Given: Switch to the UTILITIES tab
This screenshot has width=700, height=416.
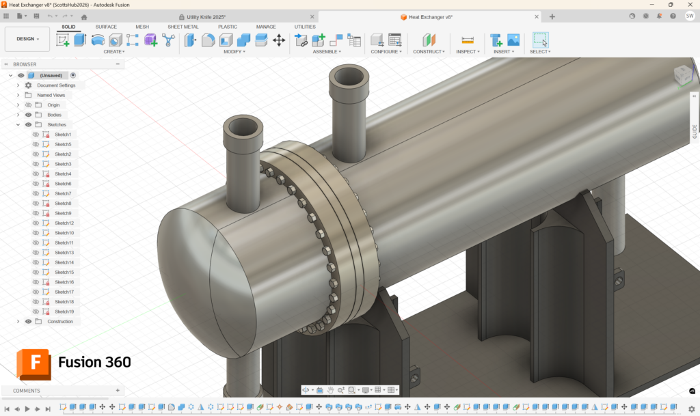Looking at the screenshot, I should point(305,27).
